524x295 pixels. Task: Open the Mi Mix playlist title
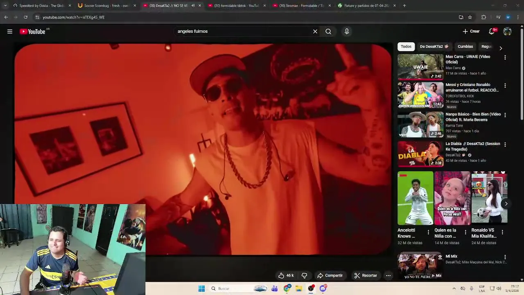click(451, 256)
